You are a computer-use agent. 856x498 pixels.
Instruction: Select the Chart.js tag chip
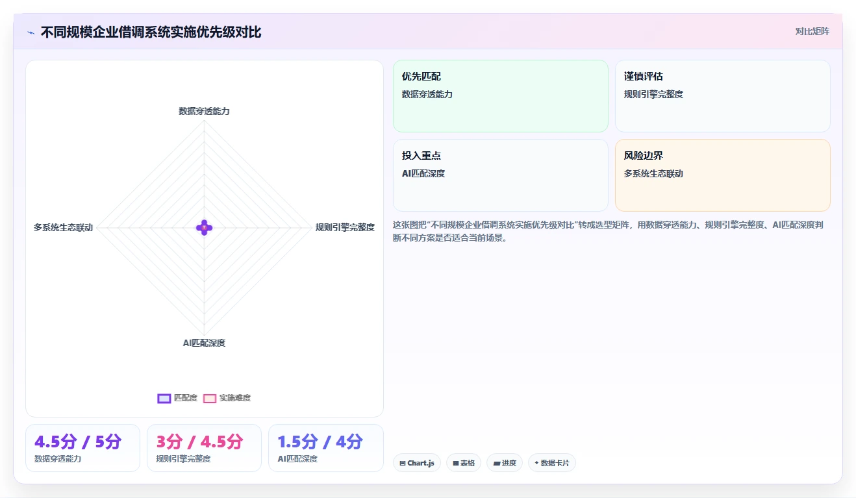(x=417, y=463)
